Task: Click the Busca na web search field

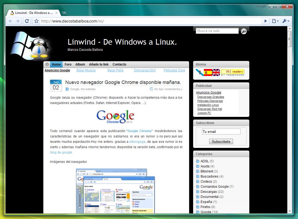Action: tap(217, 31)
